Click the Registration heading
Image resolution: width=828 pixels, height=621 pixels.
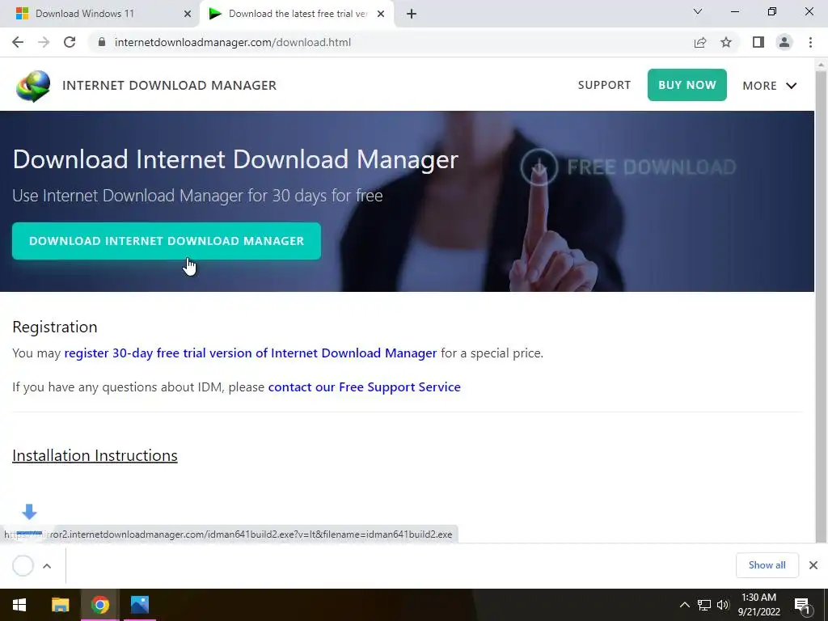coord(55,327)
